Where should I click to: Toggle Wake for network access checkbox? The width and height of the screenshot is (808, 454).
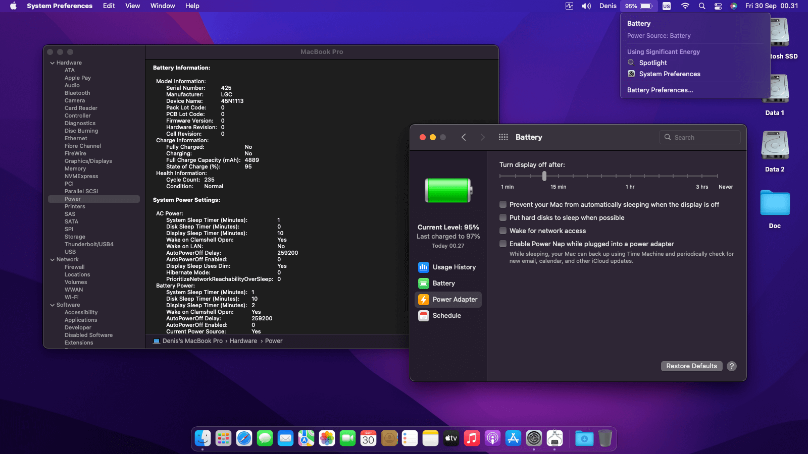click(503, 231)
